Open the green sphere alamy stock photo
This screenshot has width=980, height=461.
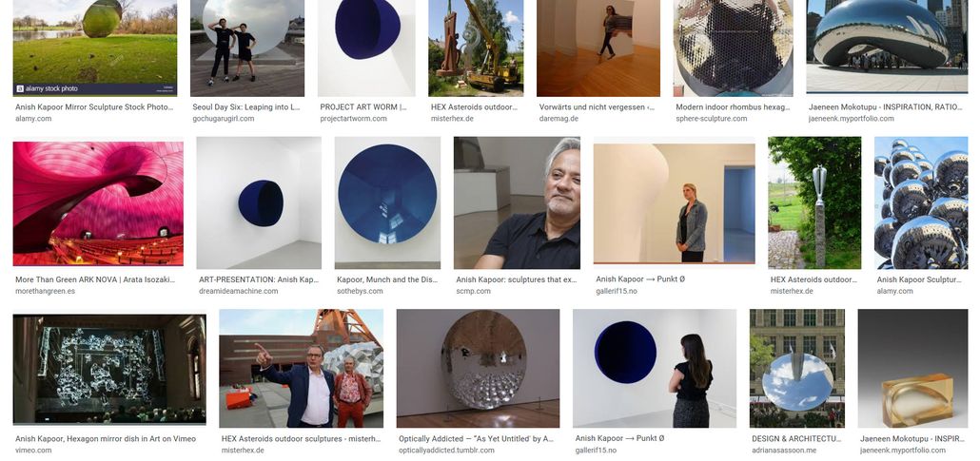pyautogui.click(x=95, y=48)
